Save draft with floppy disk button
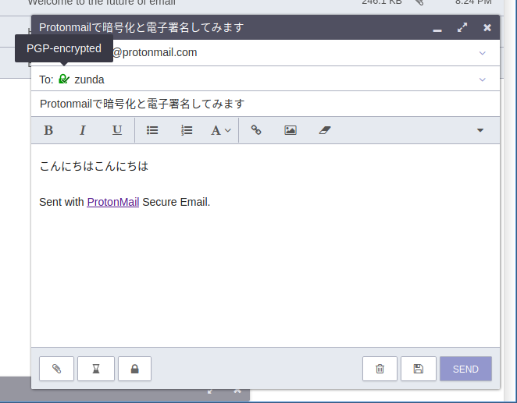Screen dimensions: 517x403 419,369
